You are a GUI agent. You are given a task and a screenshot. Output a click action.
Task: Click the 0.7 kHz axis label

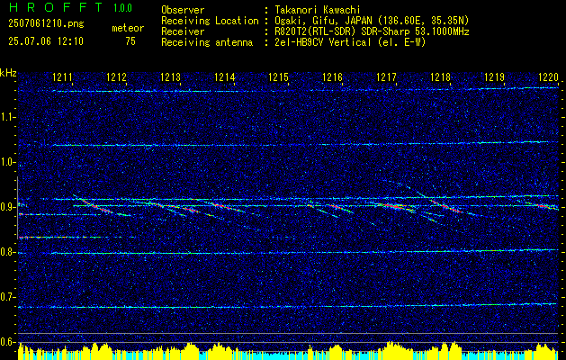[x=8, y=297]
